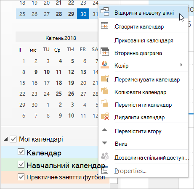Select April 16 in mini calendar

(35, 83)
